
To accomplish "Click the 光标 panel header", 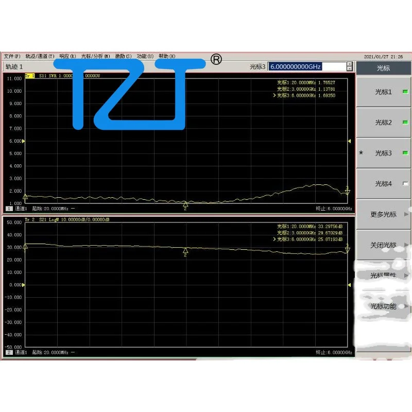I will tap(383, 68).
